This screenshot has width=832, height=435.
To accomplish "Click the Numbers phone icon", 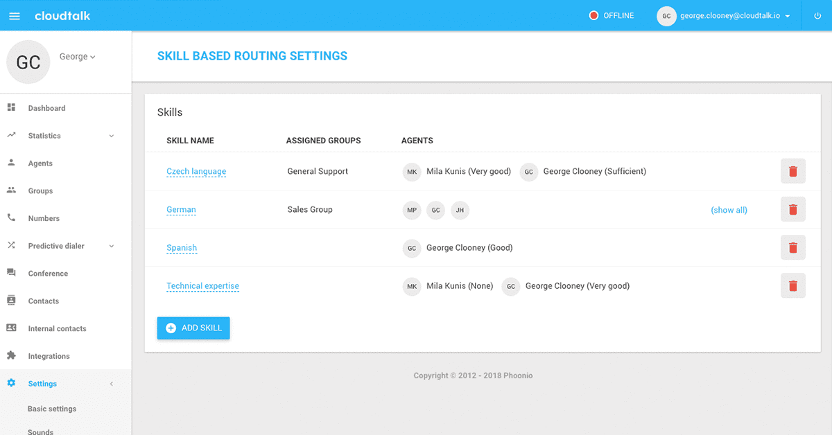I will pyautogui.click(x=11, y=217).
